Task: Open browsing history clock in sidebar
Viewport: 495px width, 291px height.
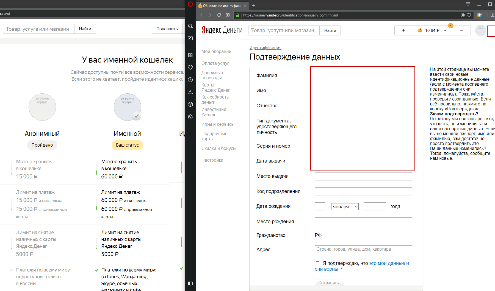Action: (190, 80)
